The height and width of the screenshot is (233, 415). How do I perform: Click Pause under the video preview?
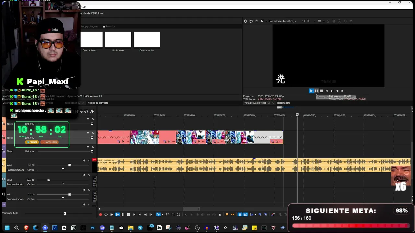coord(316,91)
